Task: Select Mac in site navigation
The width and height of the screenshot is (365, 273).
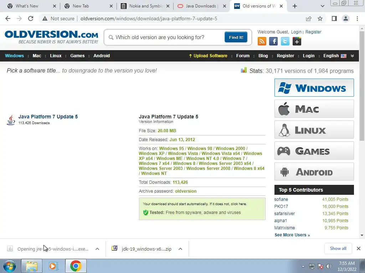Action: (x=37, y=56)
